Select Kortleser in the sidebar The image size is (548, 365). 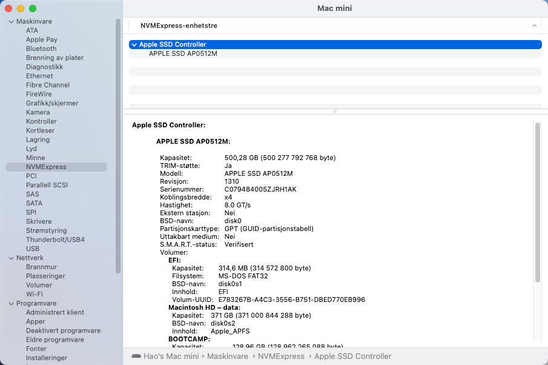[x=40, y=130]
